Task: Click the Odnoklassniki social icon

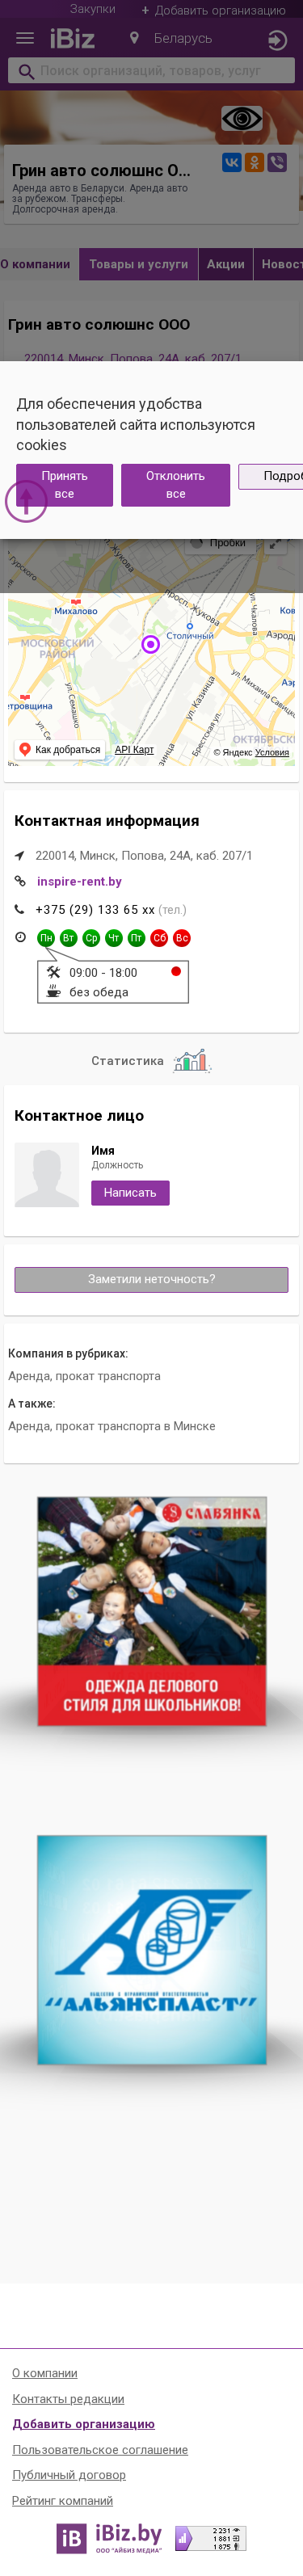Action: point(254,162)
